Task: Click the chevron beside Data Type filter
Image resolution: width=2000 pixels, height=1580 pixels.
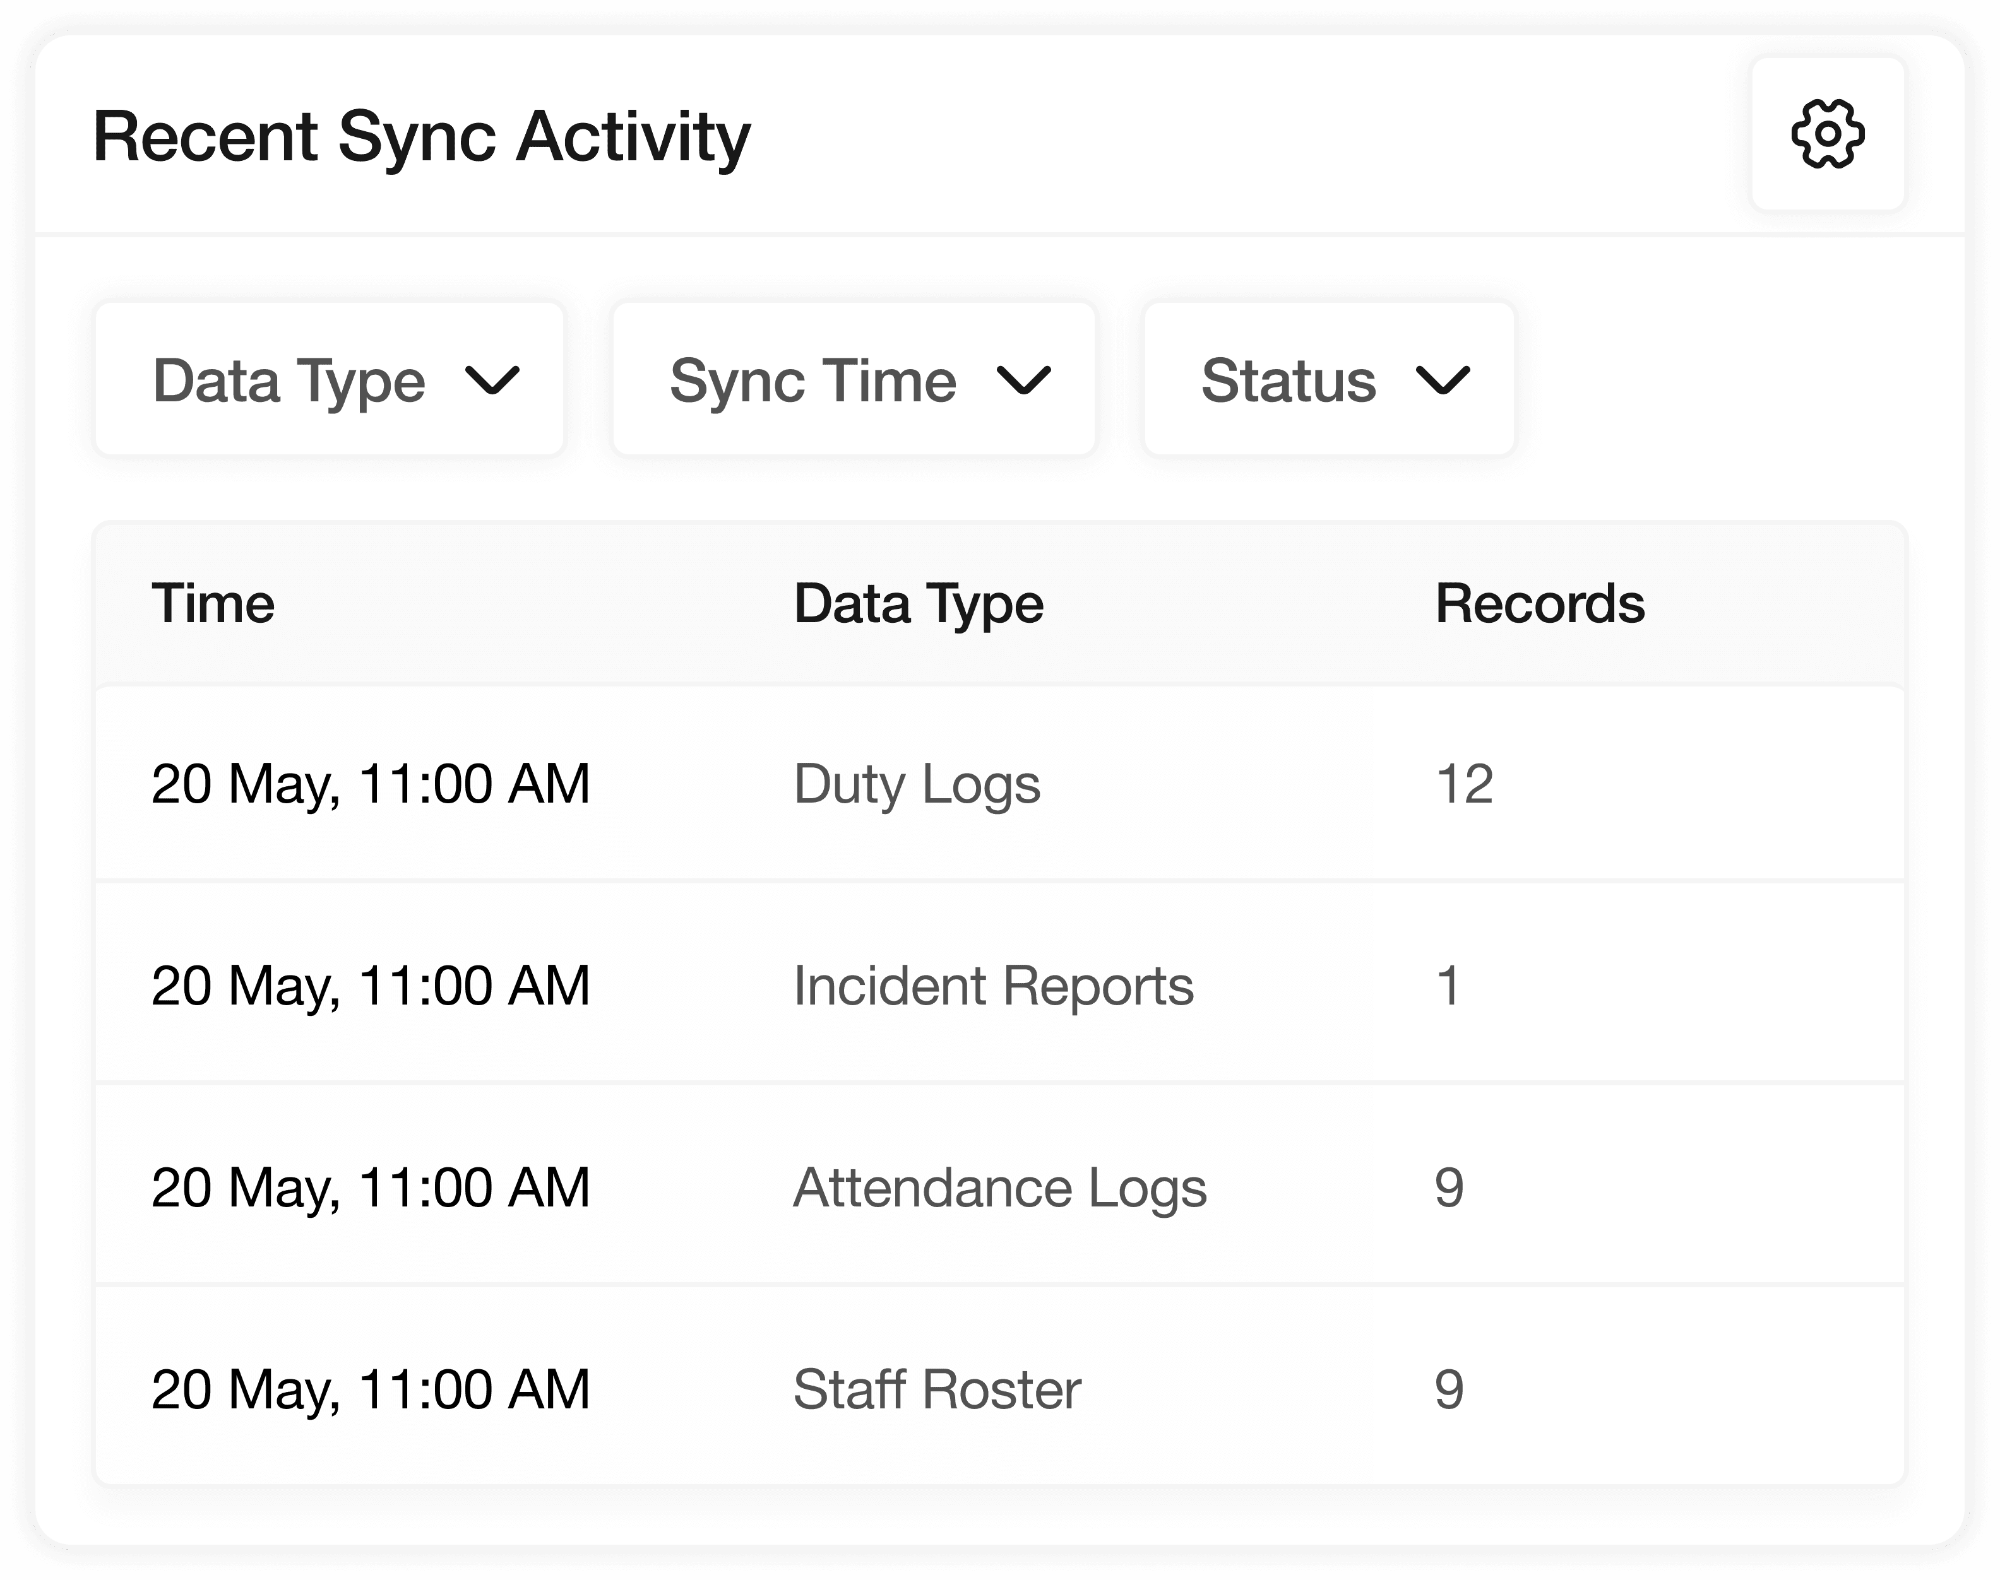Action: point(491,380)
